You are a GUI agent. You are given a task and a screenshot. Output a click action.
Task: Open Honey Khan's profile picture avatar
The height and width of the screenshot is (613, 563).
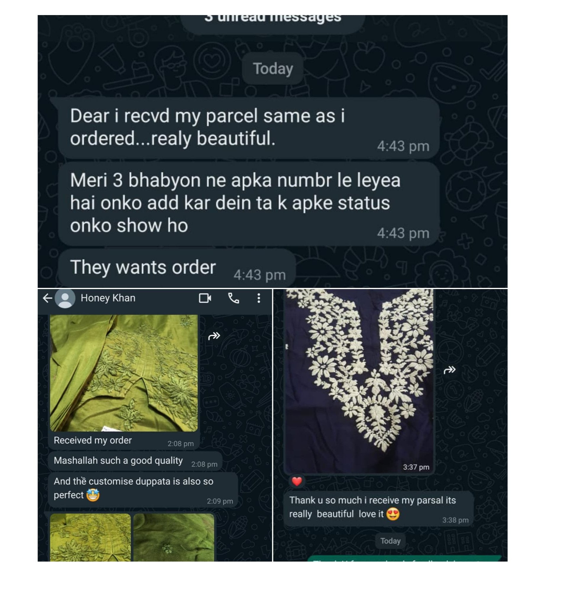coord(65,298)
